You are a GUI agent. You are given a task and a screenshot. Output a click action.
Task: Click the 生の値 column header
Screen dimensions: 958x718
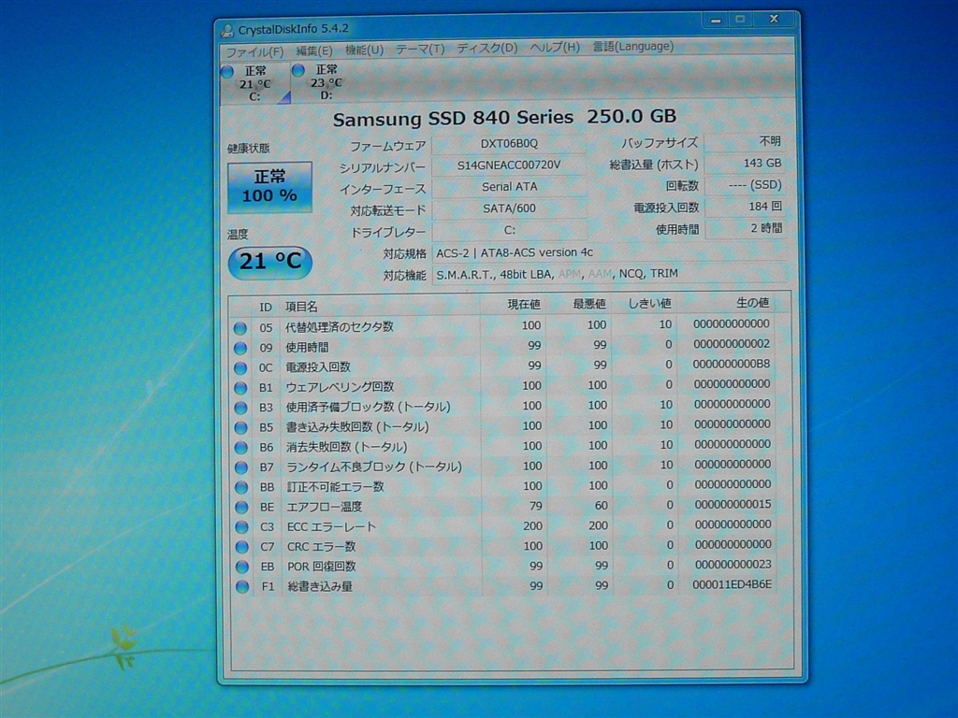(751, 303)
